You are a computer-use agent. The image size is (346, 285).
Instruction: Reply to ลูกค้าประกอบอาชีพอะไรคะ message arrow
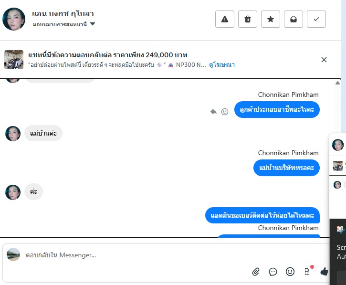(x=213, y=112)
